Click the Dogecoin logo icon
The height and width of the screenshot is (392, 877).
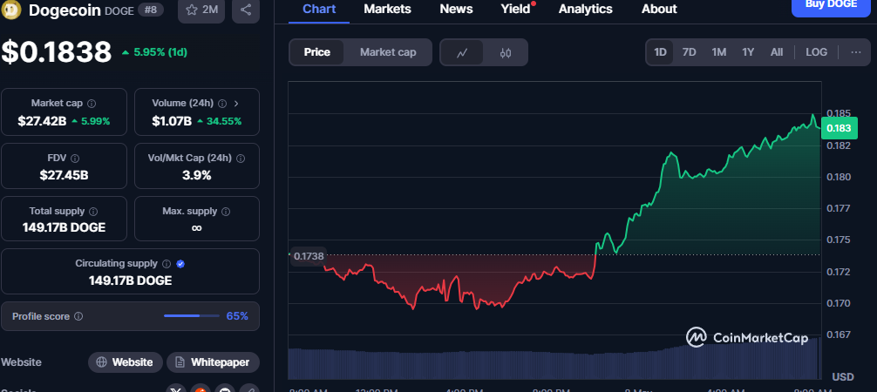click(10, 9)
